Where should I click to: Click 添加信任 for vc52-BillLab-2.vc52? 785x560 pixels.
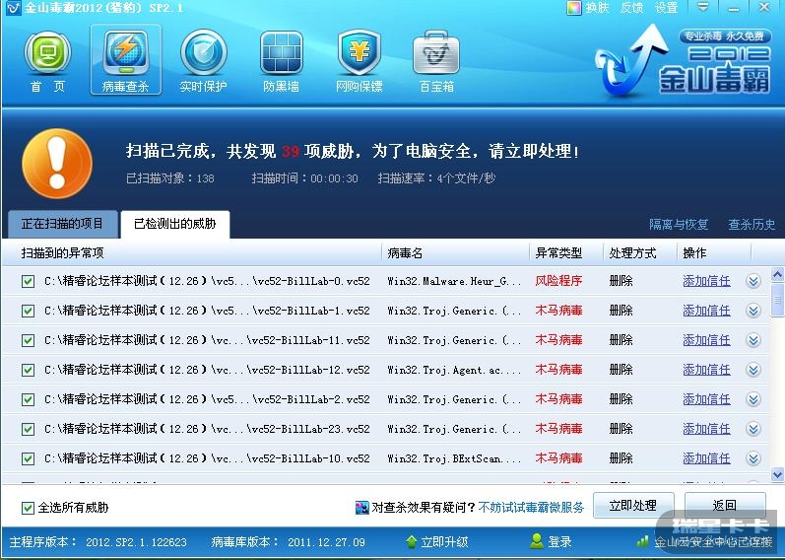(x=706, y=399)
